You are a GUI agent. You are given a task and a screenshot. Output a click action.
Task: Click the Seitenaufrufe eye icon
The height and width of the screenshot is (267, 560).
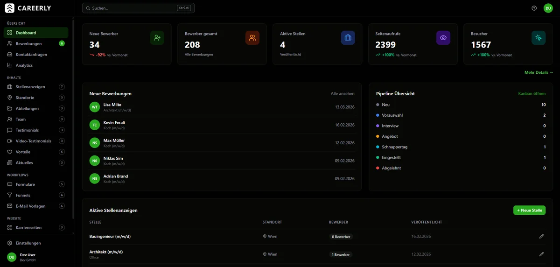tap(443, 38)
